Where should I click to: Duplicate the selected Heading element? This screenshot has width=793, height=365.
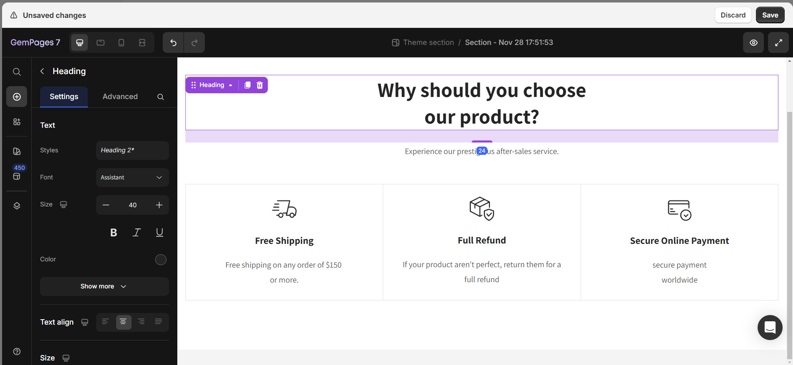[x=247, y=85]
